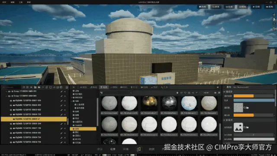Click the folder icon in scene tree toolbar

click(x=39, y=87)
